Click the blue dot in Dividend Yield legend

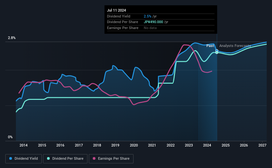[x=11, y=158]
